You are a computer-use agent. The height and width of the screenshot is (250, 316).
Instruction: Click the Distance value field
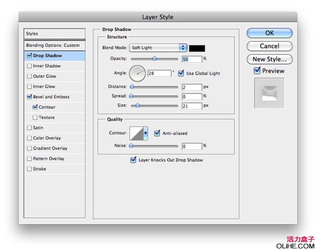click(x=192, y=87)
